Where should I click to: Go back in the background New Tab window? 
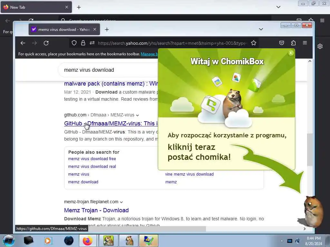[x=8, y=21]
